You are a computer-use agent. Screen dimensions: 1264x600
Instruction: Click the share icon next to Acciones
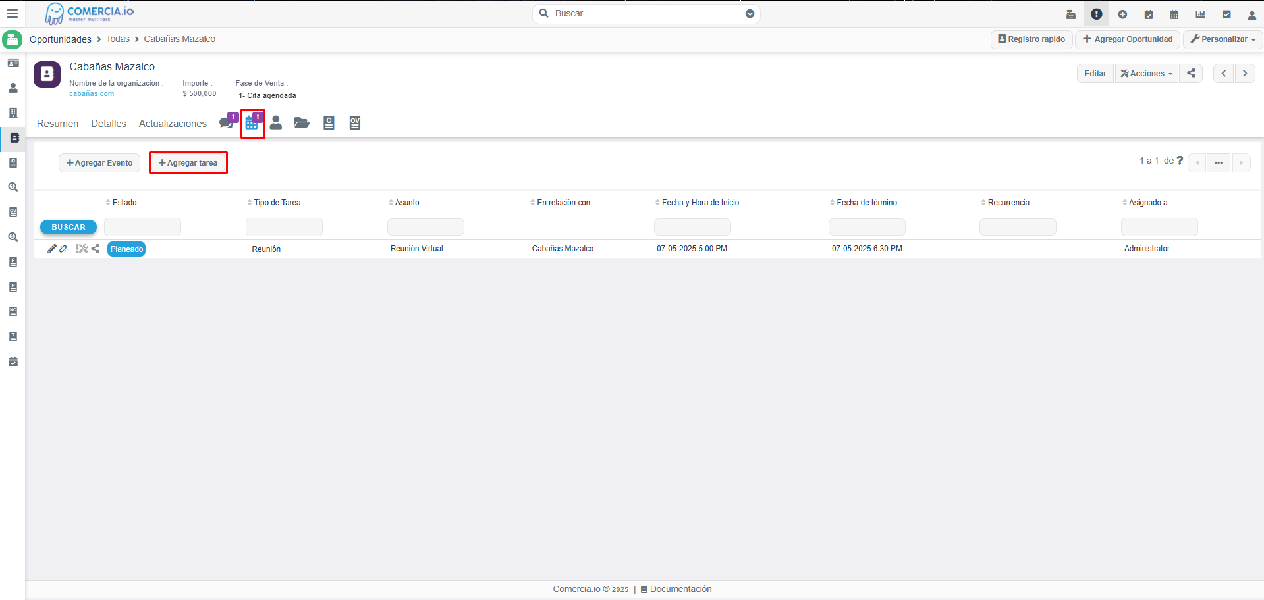(1191, 73)
